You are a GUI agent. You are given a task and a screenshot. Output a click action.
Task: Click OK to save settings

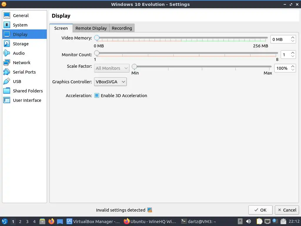260,210
